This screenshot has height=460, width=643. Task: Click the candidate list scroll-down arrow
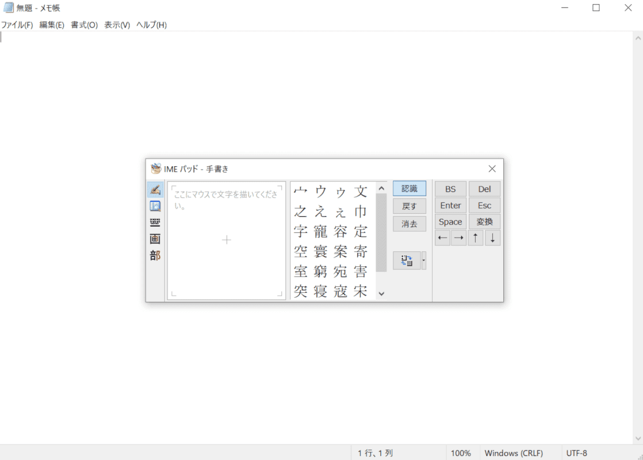tap(381, 294)
